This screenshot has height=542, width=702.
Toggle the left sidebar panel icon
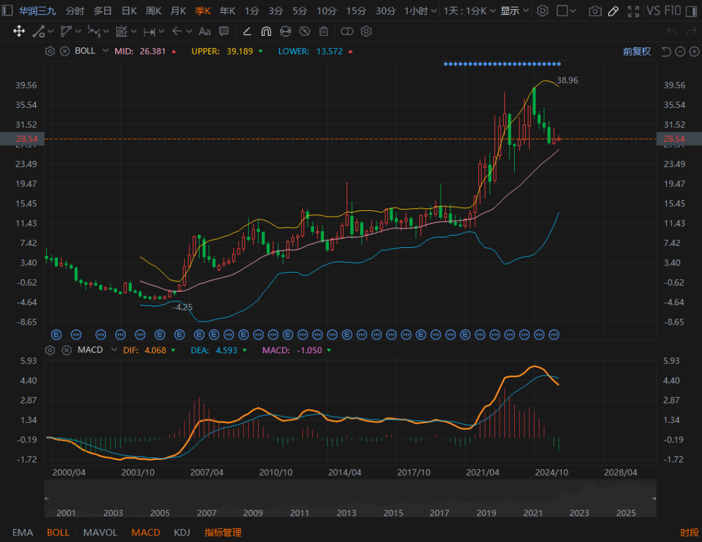pyautogui.click(x=7, y=11)
